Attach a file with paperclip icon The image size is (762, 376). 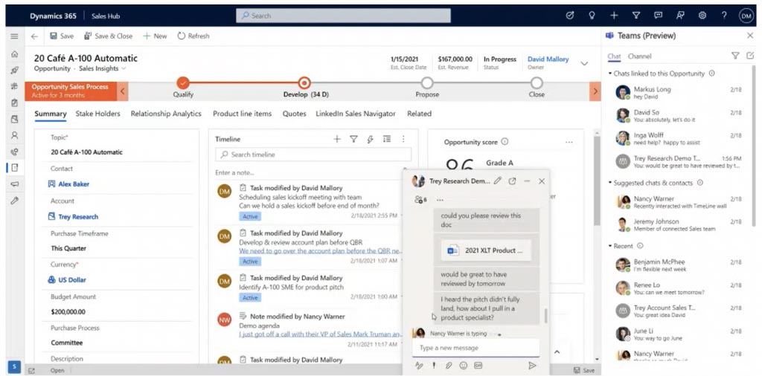[x=449, y=366]
